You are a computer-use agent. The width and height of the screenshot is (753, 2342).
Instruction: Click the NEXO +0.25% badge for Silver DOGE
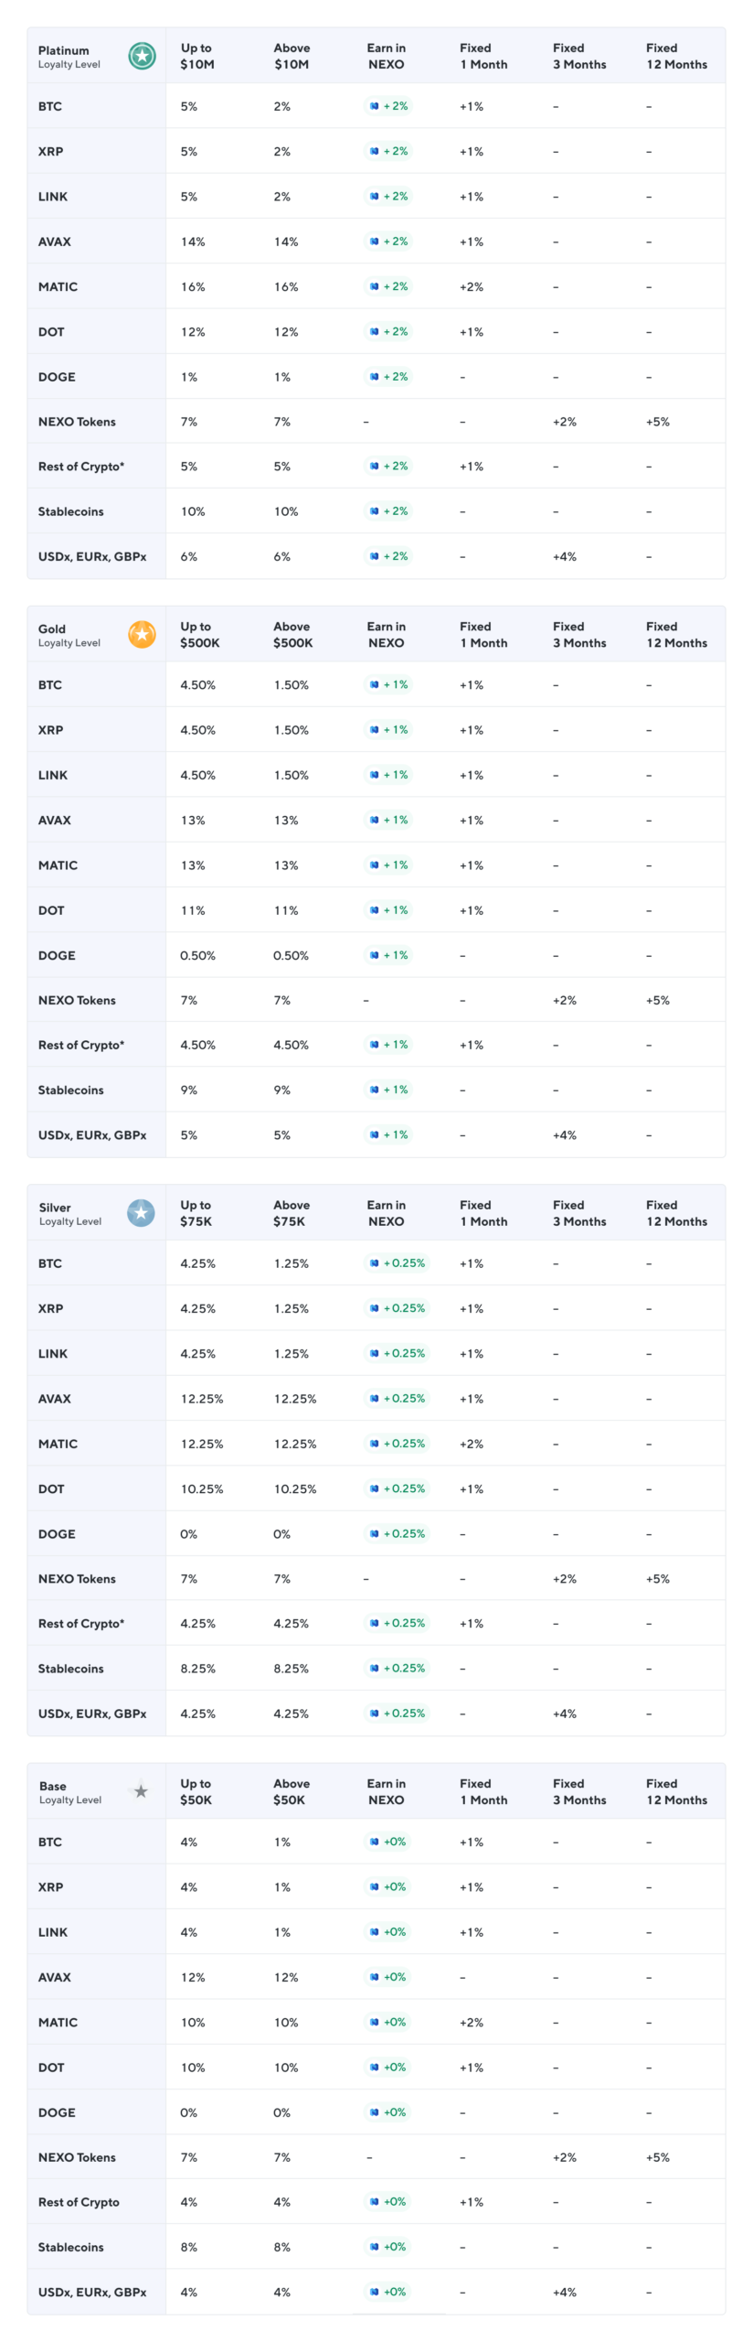pyautogui.click(x=397, y=1533)
